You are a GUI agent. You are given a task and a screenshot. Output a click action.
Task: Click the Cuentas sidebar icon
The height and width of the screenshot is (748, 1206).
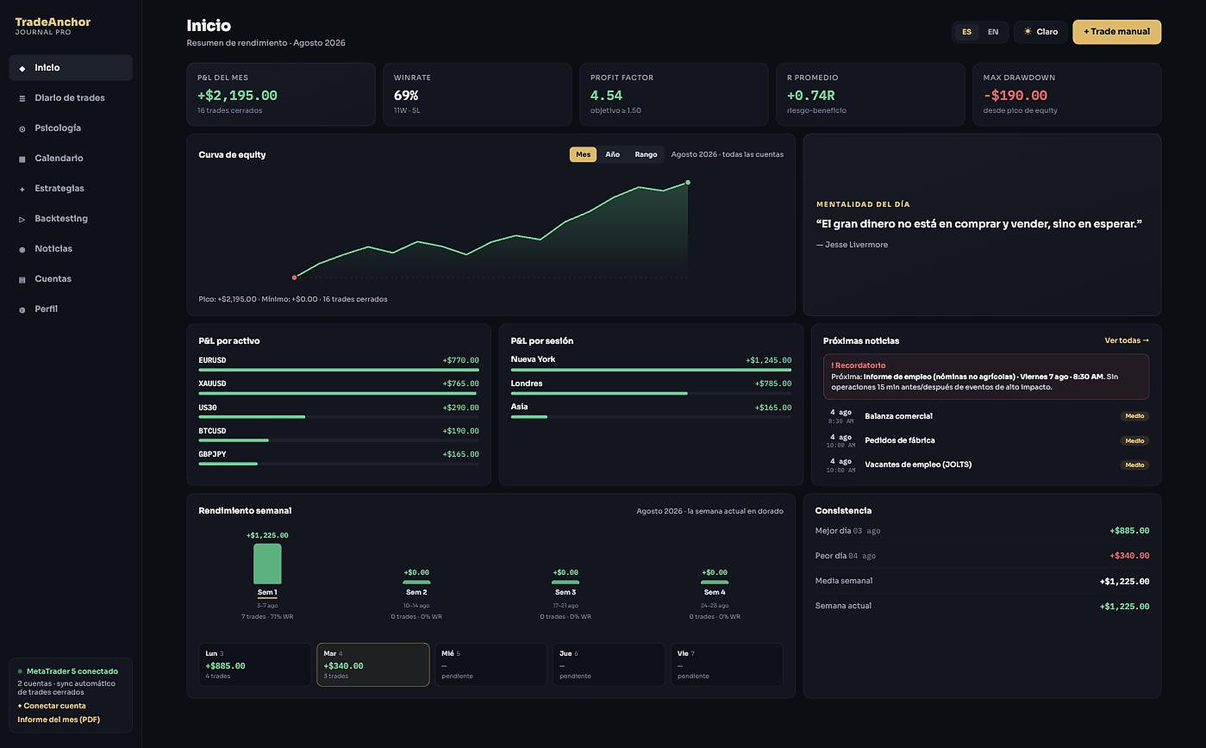22,280
